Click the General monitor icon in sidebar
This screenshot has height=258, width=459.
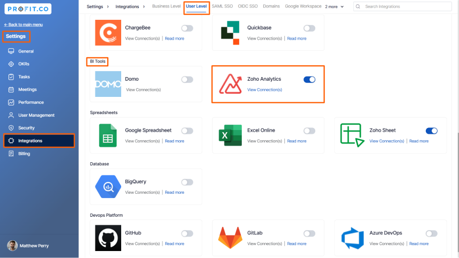point(11,51)
